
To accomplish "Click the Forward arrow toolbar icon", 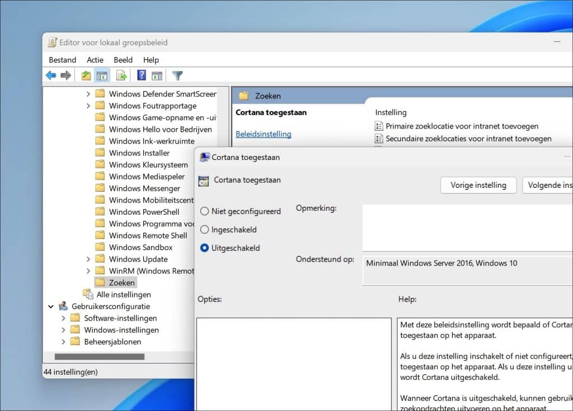I will [66, 75].
